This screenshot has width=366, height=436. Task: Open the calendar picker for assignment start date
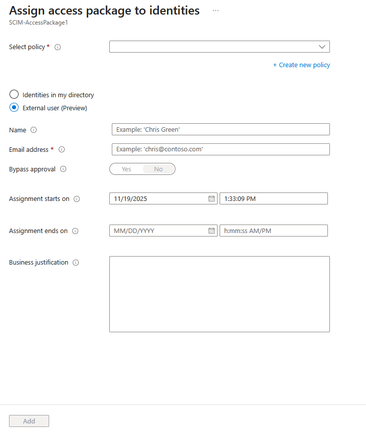point(211,198)
